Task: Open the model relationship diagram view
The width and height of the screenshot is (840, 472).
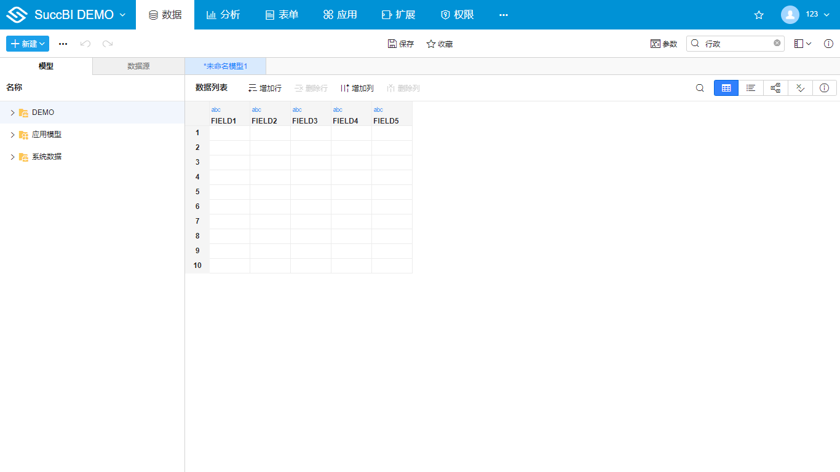Action: (x=775, y=88)
